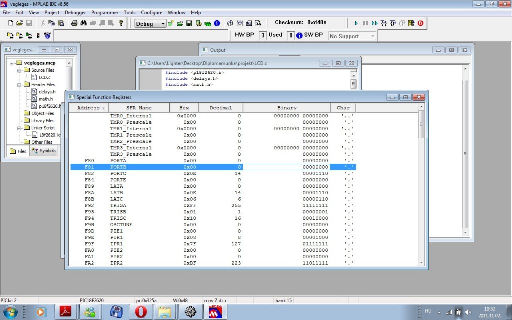
Task: Click the Help question mark icon
Action: click(x=121, y=23)
